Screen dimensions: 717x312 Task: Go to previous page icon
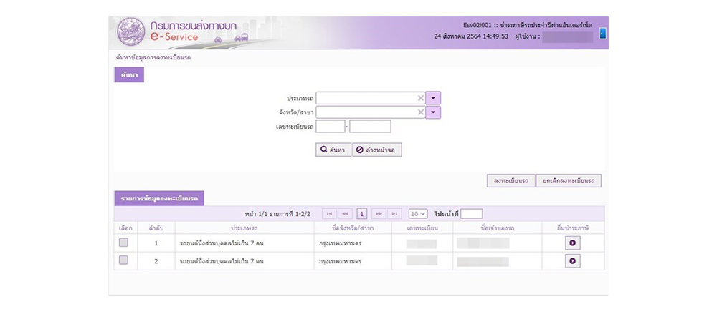(346, 213)
